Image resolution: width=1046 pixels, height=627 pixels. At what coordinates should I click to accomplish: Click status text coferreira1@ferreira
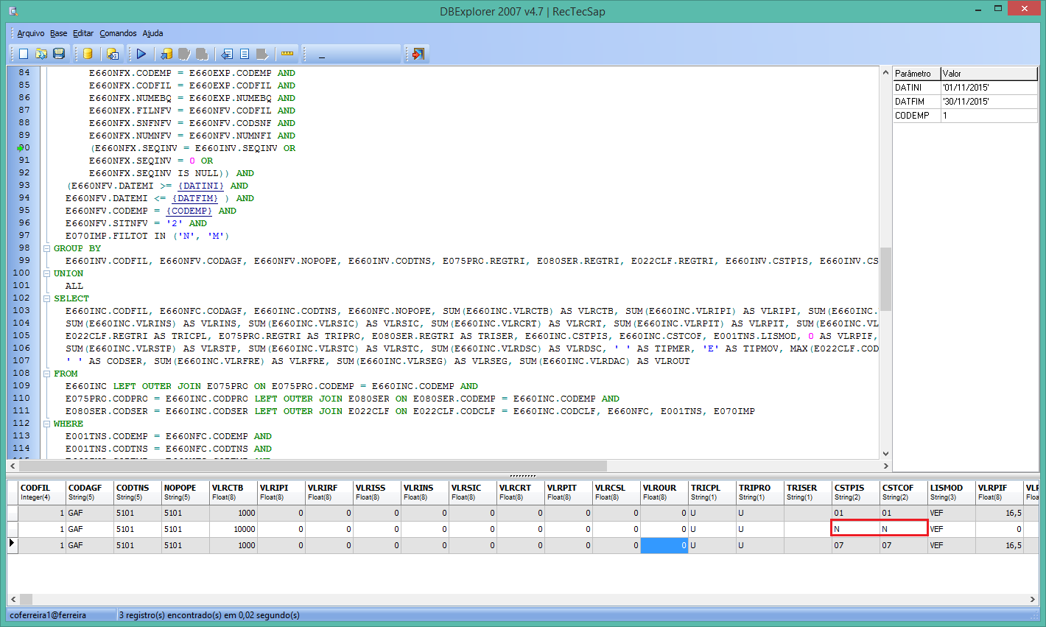tap(48, 614)
